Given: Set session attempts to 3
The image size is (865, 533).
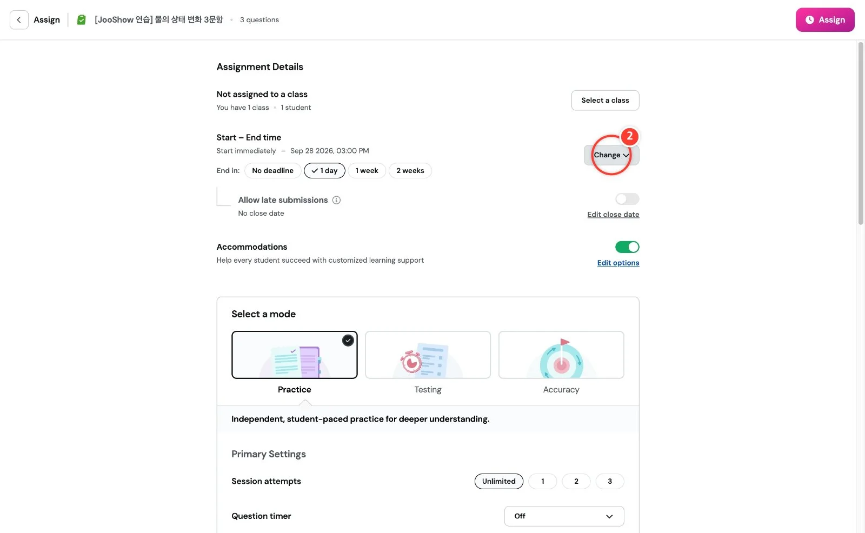Looking at the screenshot, I should click(610, 482).
